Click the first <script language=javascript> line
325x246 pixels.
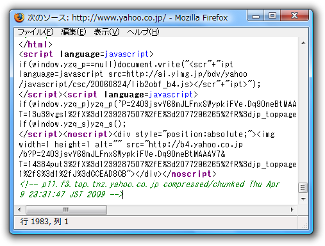(x=86, y=54)
